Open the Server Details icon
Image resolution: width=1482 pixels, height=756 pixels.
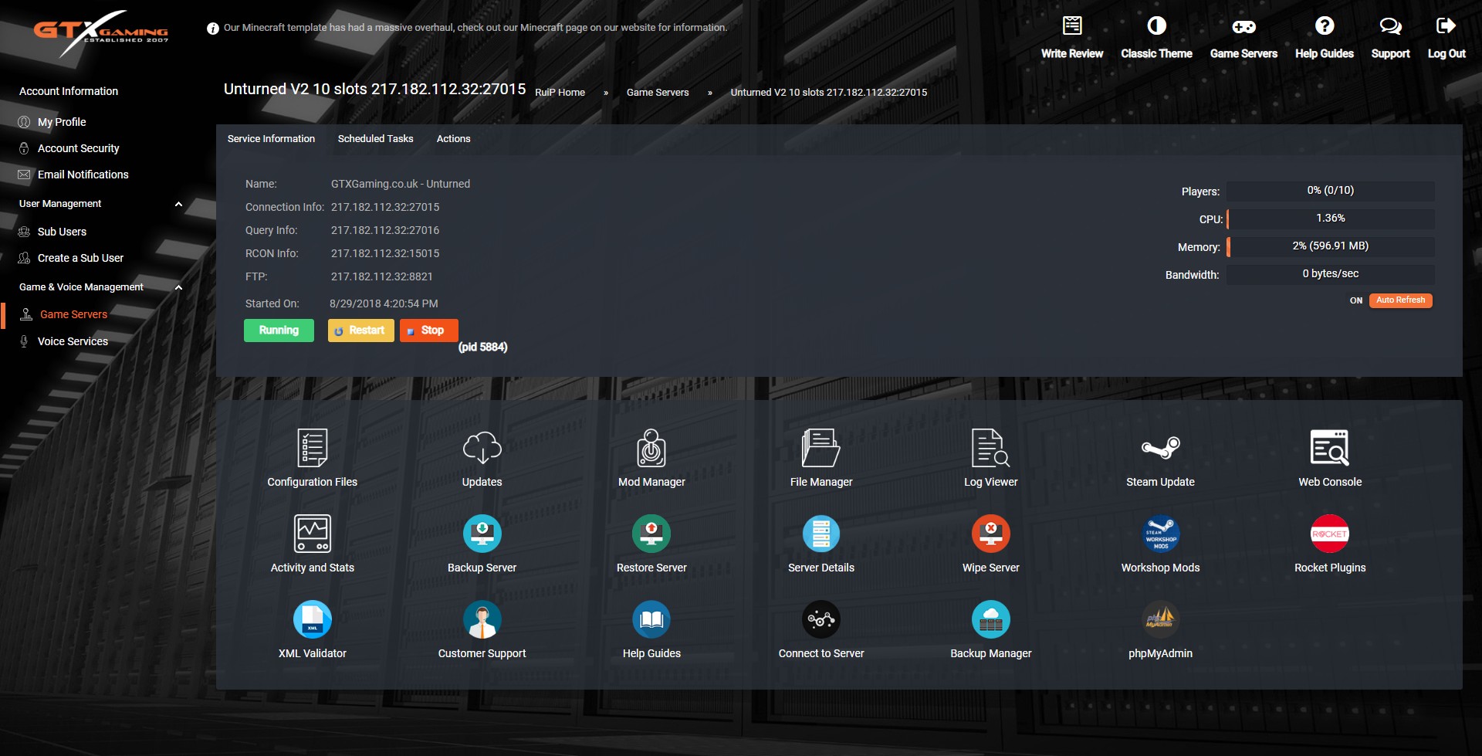[821, 534]
